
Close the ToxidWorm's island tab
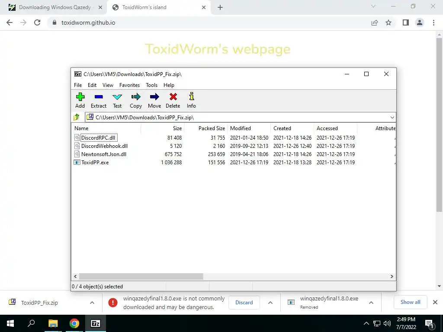pos(204,7)
